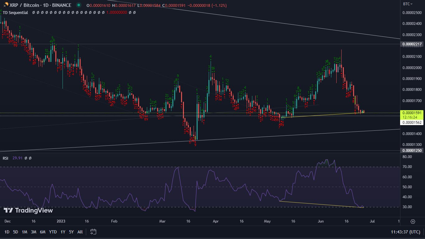Click the TD Sequential value 1.00000000
This screenshot has width=425, height=239.
coord(117,13)
